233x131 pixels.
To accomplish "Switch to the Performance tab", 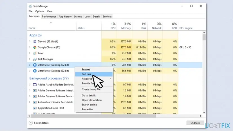I will tap(49, 17).
